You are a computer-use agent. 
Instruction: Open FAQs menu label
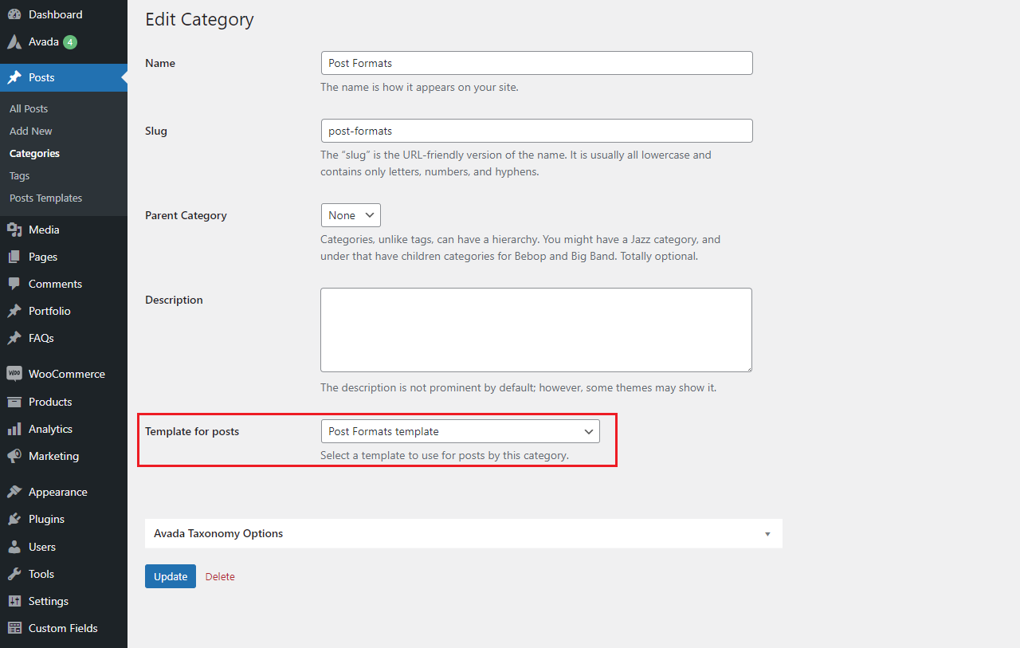tap(41, 338)
